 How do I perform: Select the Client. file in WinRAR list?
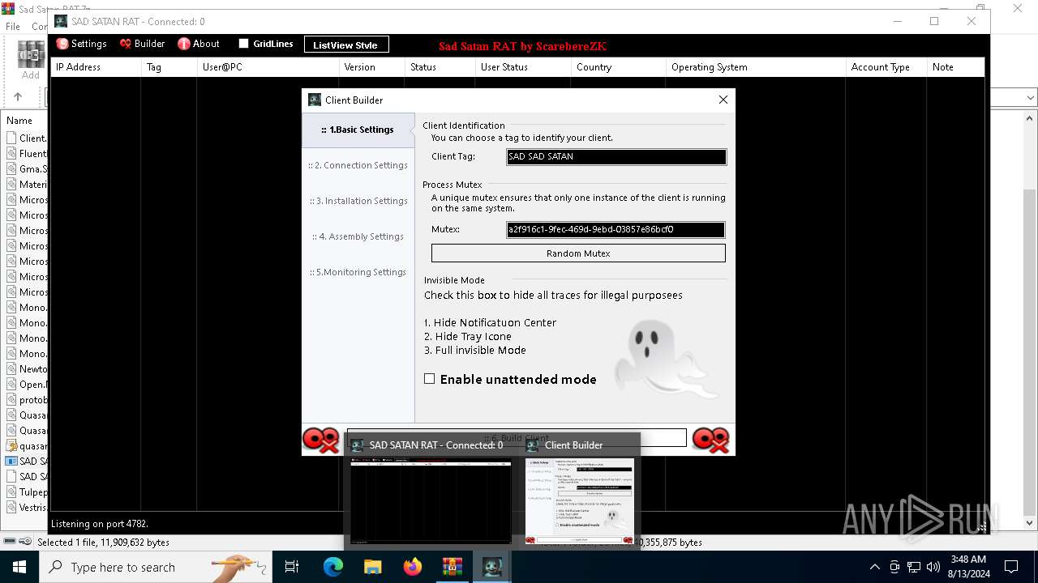pos(27,138)
